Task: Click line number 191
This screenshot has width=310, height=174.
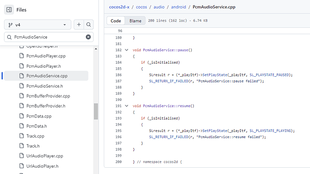Action: click(118, 106)
